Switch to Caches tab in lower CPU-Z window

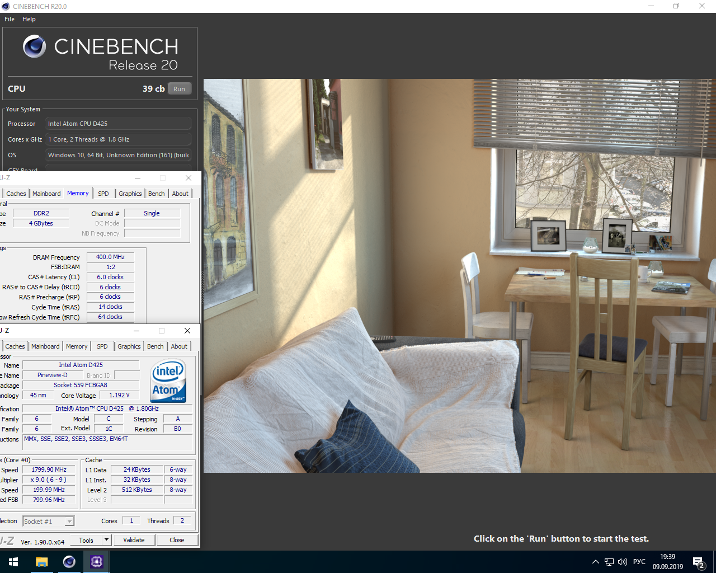[15, 346]
